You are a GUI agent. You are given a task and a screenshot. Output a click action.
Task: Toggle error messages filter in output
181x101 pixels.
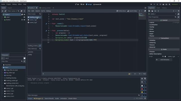click(143, 89)
